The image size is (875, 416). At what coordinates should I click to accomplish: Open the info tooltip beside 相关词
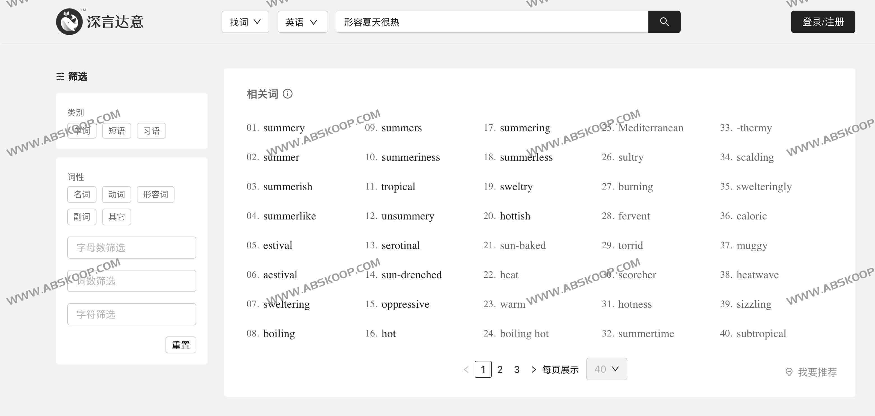(288, 94)
